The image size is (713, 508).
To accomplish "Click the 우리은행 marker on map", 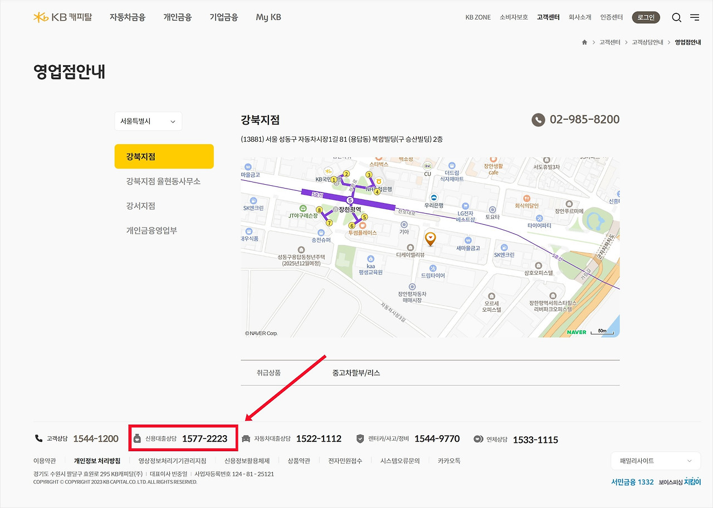I will [434, 198].
